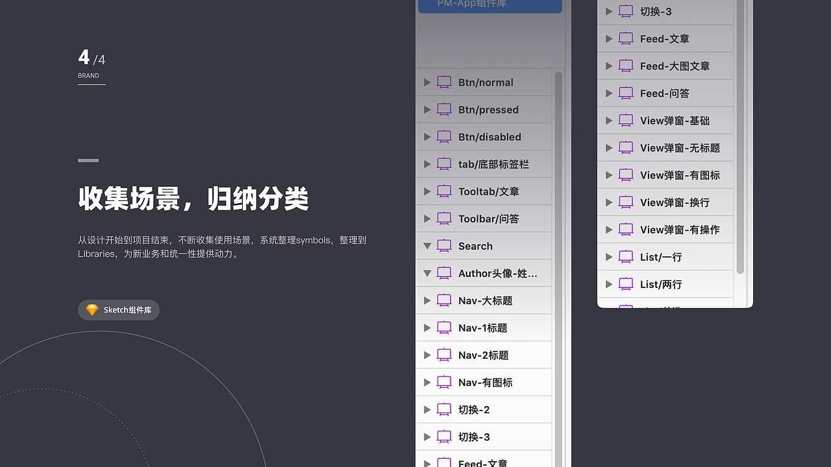Screen dimensions: 831x467
Task: Click the Nav-大标题 label
Action: (486, 300)
